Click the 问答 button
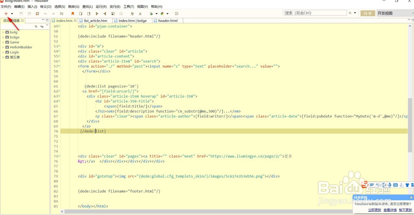This screenshot has width=414, height=215. 368,13
